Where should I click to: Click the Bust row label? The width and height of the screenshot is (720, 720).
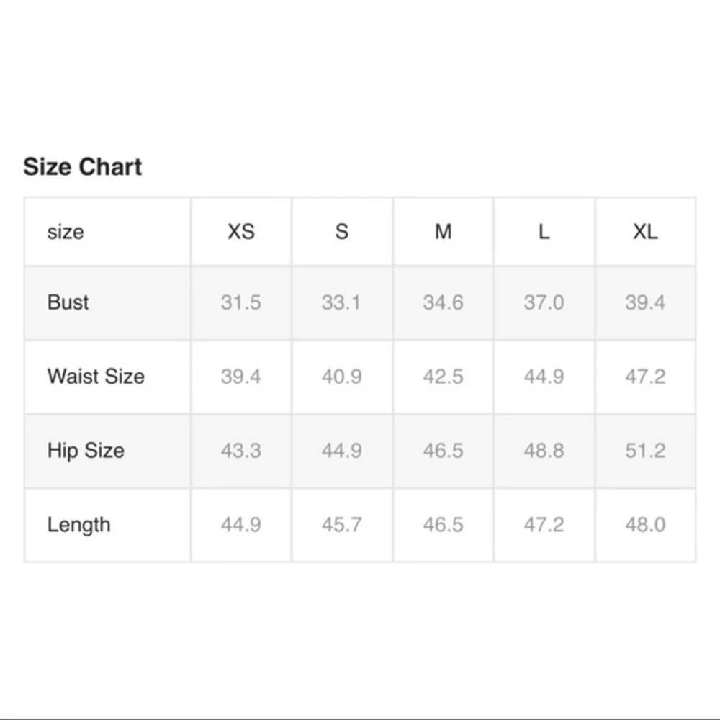[x=68, y=302]
